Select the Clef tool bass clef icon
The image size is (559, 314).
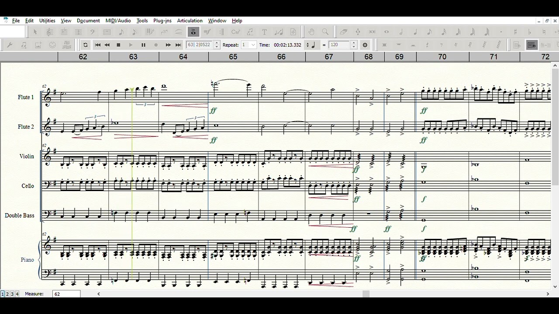93,32
